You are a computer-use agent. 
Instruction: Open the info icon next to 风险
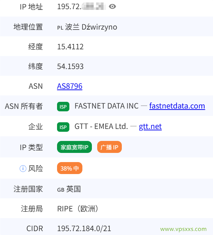23,168
